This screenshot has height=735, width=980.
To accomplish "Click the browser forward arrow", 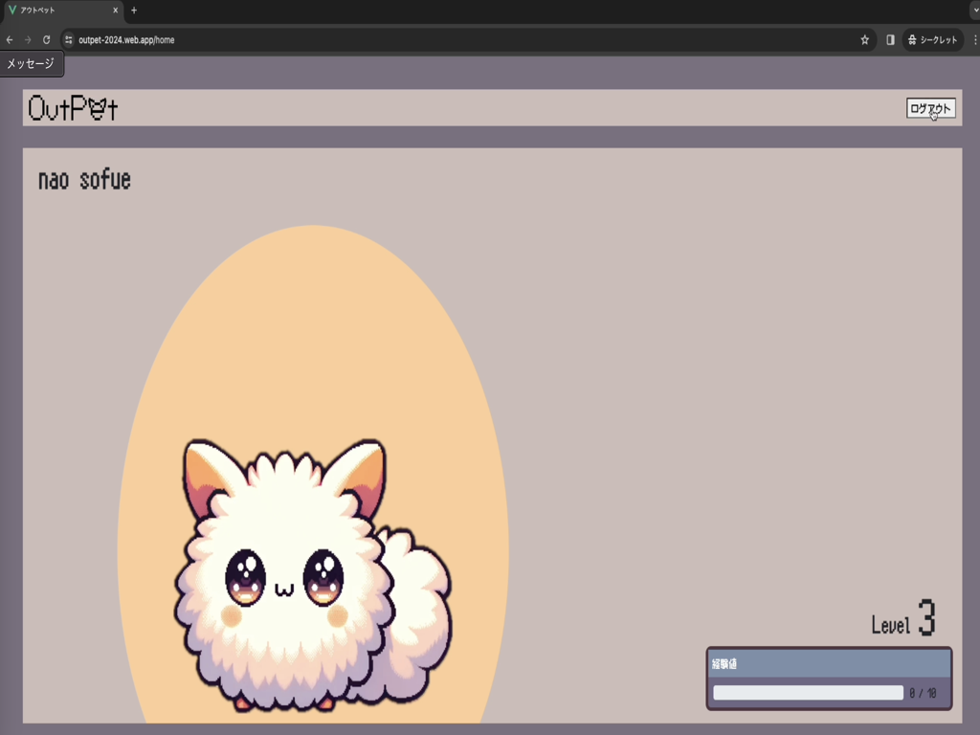I will [28, 40].
